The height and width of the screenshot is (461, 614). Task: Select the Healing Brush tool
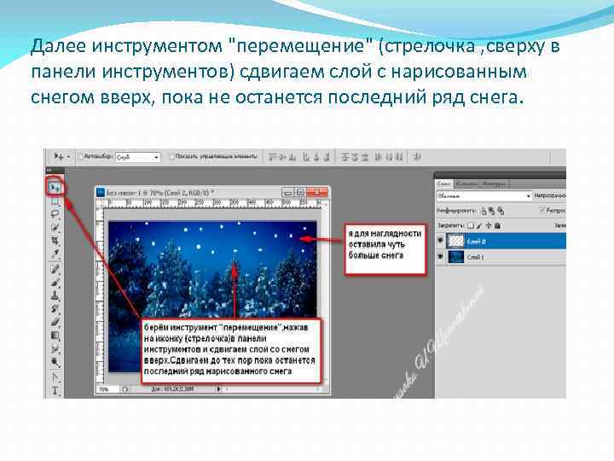pyautogui.click(x=55, y=269)
